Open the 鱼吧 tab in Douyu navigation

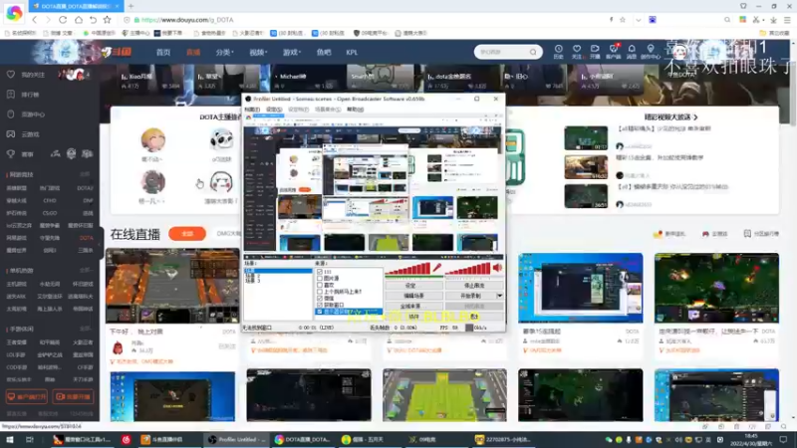(x=323, y=53)
